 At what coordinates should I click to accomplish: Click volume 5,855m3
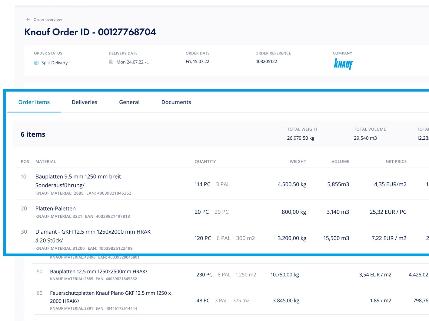tap(338, 184)
